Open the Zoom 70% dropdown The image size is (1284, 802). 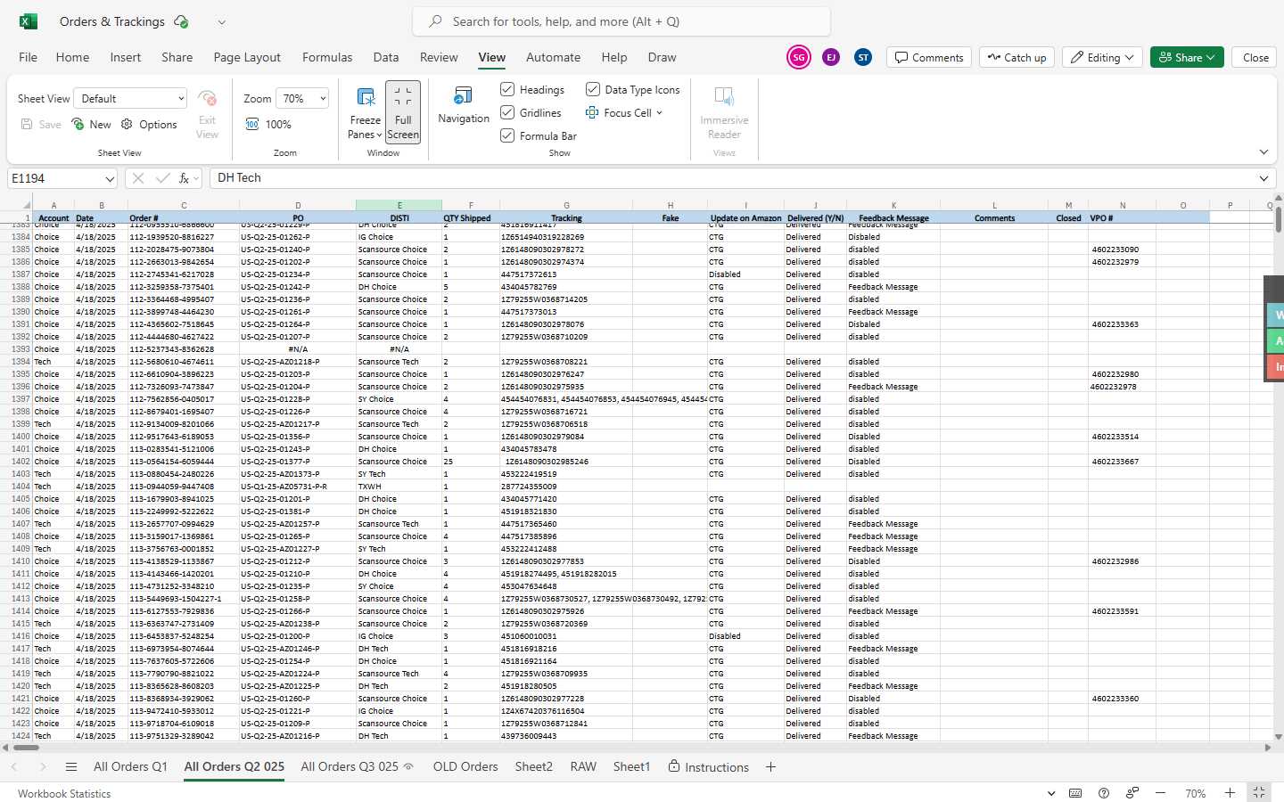point(303,99)
